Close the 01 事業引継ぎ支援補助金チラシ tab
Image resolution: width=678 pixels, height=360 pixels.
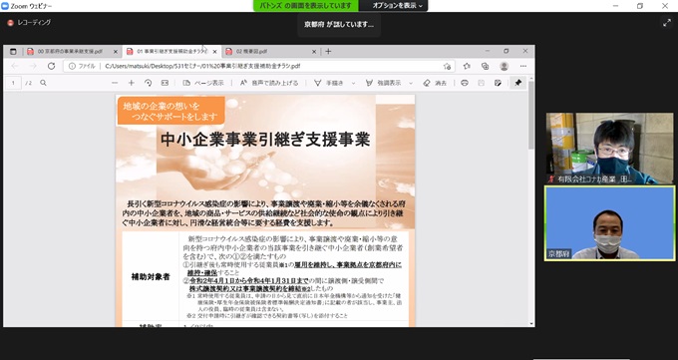[x=214, y=52]
